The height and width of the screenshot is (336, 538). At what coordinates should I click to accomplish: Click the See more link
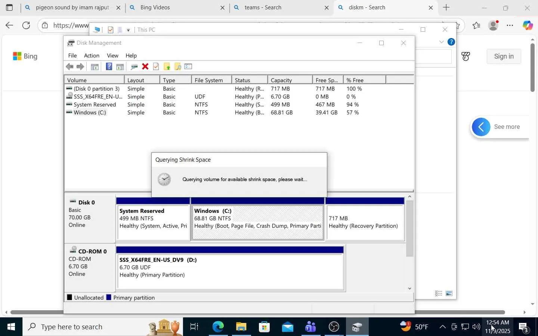pyautogui.click(x=507, y=127)
